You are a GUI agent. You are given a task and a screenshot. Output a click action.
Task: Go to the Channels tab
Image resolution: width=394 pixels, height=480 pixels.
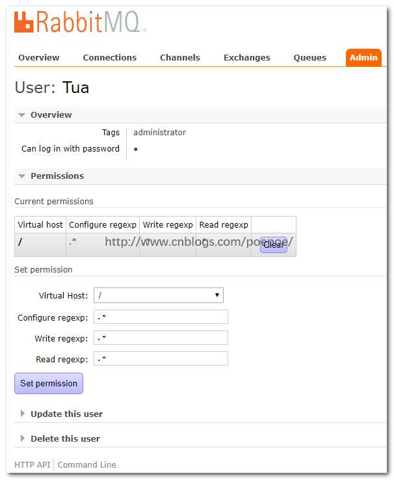pos(180,57)
